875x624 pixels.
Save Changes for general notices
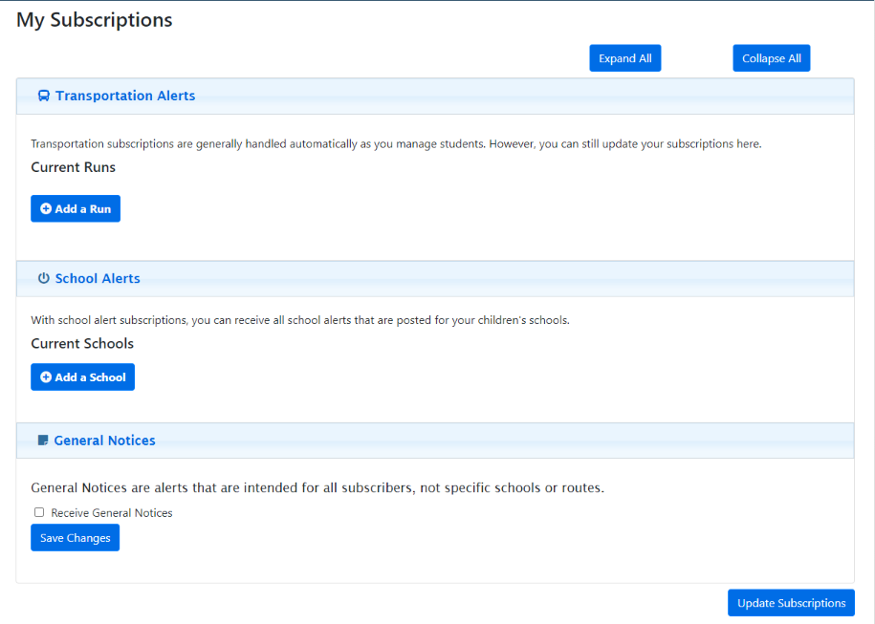point(76,538)
